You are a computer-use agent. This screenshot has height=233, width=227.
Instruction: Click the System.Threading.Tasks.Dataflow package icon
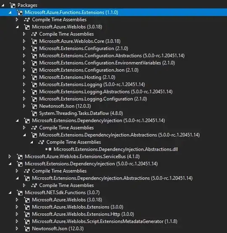34,114
